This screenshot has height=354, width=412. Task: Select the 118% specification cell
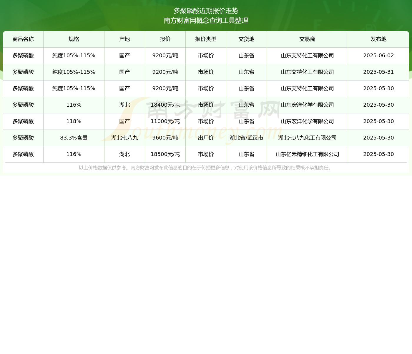74,121
